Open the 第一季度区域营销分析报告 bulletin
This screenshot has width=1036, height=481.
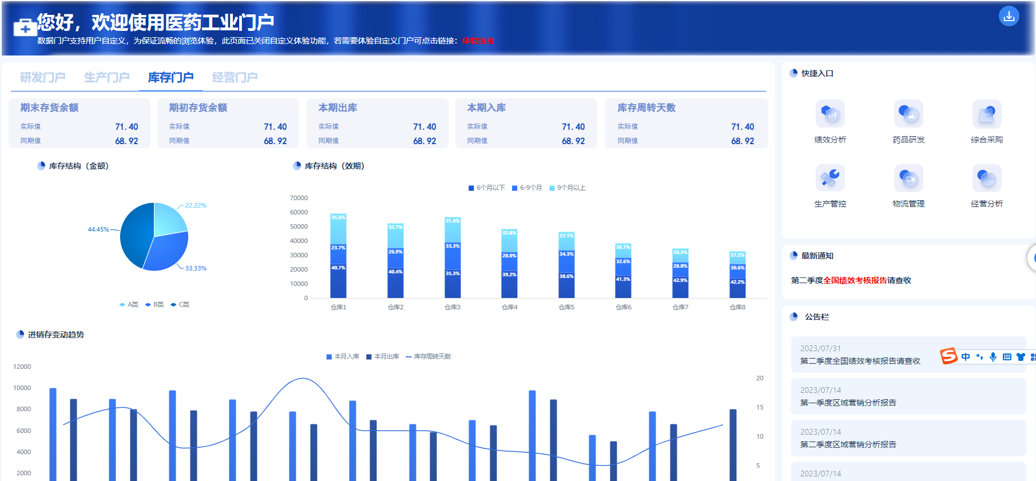click(908, 396)
